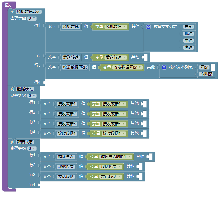
Task: Edit the 文本 field containing 风机转速
Action: click(71, 27)
